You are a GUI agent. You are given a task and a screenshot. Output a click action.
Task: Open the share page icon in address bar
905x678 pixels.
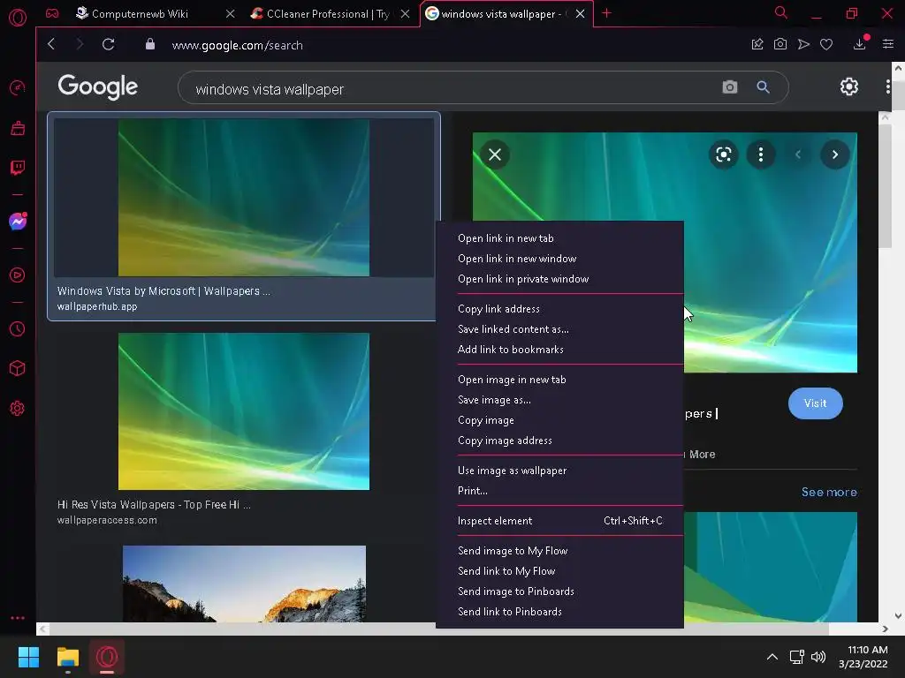757,44
